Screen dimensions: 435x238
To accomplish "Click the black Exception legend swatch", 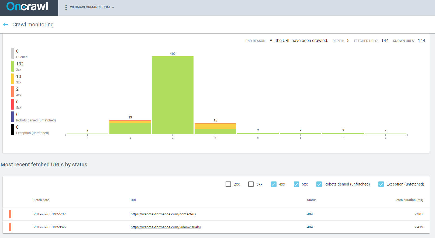I will click(13, 129).
